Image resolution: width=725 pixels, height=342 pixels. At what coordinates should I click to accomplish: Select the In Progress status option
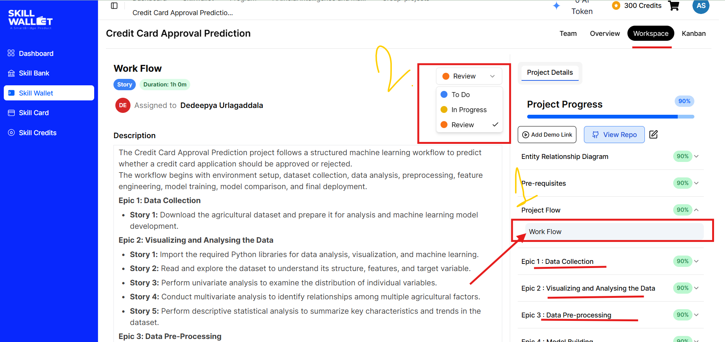469,110
